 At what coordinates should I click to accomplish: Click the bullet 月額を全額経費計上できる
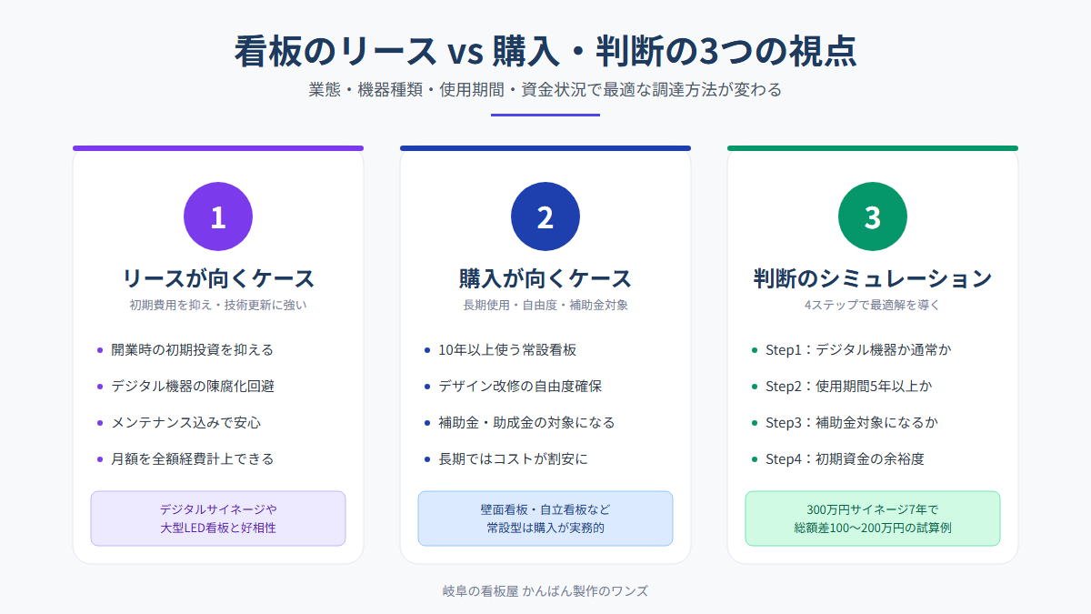tap(192, 458)
